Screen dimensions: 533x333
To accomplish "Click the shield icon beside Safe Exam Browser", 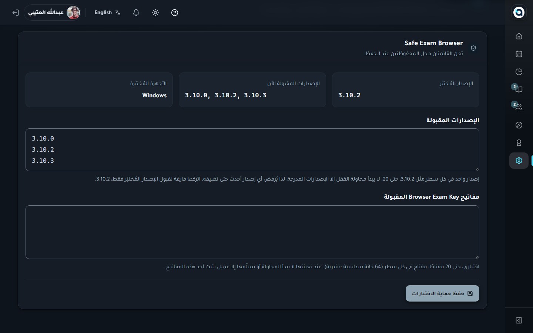I will point(473,48).
